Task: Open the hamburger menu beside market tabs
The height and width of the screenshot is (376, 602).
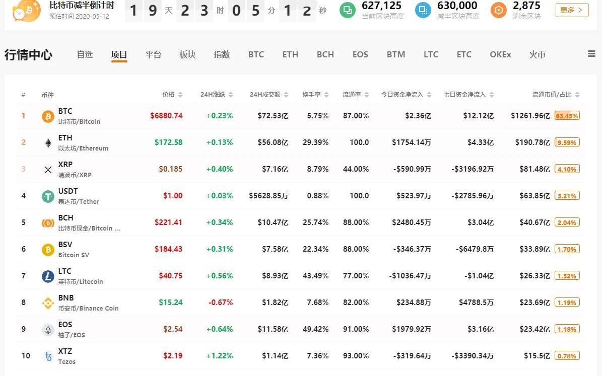Action: click(x=591, y=54)
